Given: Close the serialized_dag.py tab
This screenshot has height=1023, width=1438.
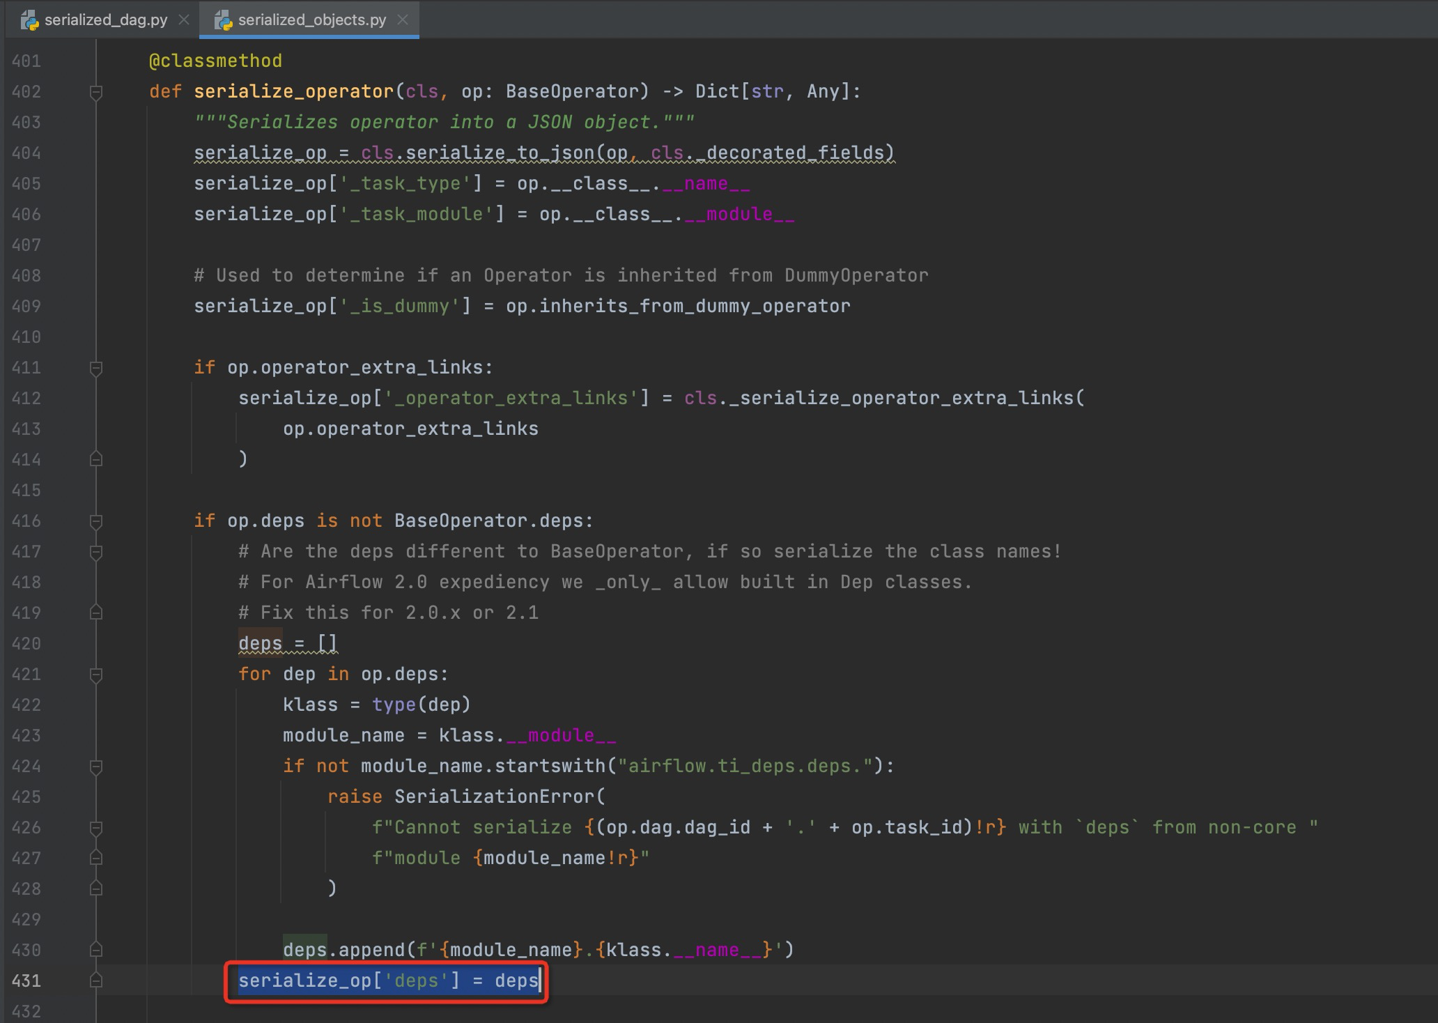Looking at the screenshot, I should click(x=184, y=20).
